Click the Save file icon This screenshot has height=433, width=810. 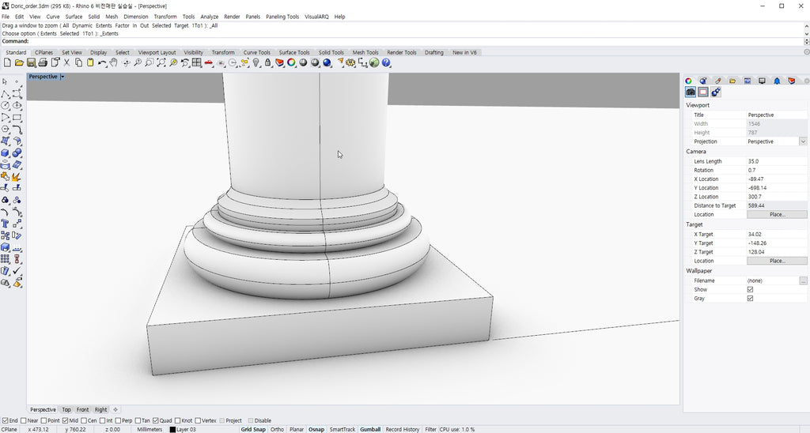click(x=31, y=63)
